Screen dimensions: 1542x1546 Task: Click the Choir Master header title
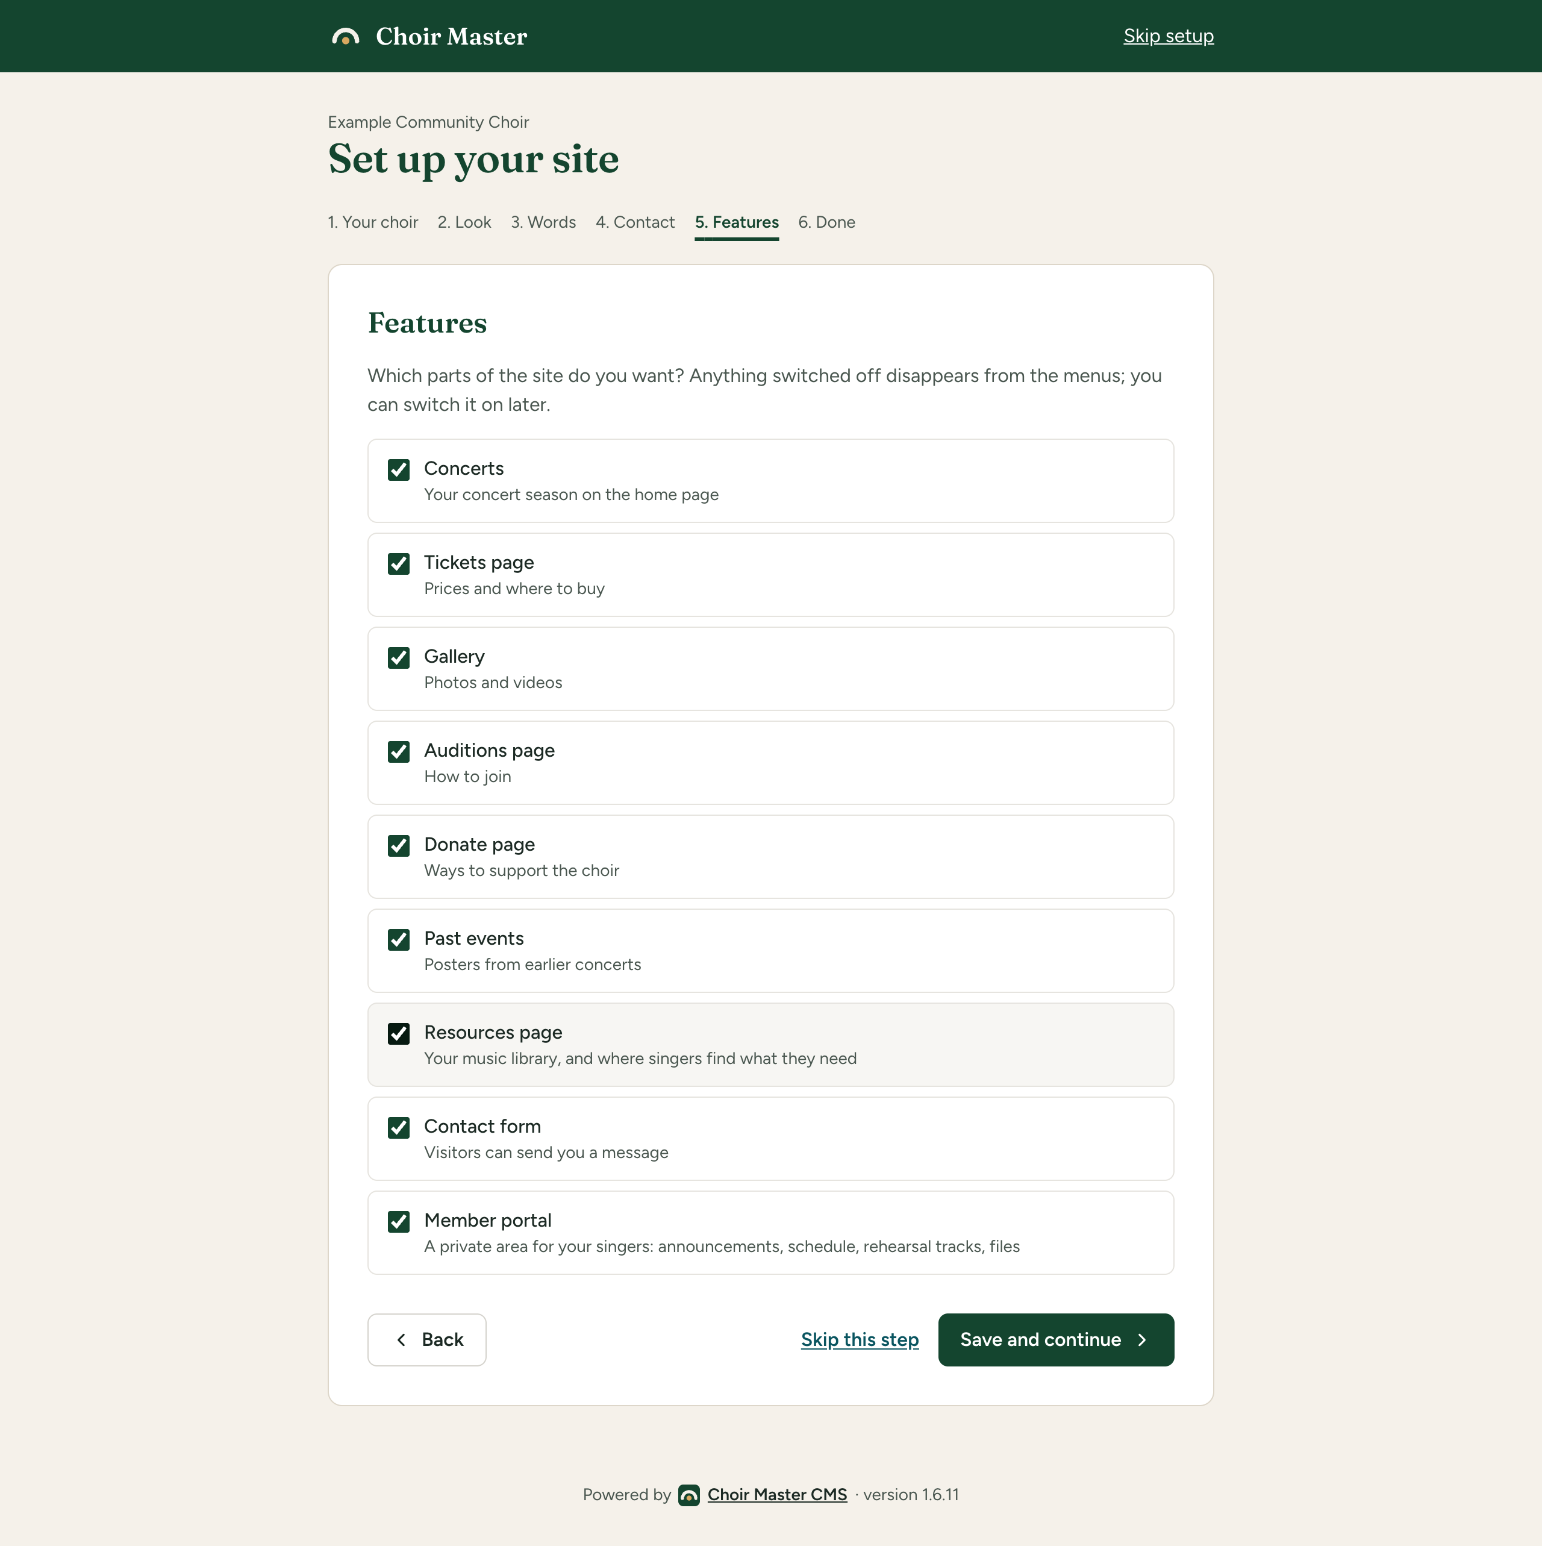(451, 37)
